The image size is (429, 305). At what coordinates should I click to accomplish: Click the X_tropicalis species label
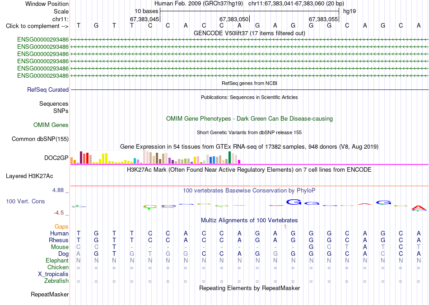[53, 274]
